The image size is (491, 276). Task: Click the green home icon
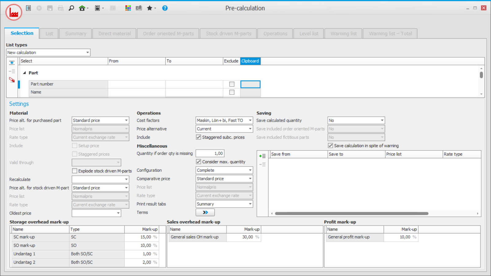82,8
